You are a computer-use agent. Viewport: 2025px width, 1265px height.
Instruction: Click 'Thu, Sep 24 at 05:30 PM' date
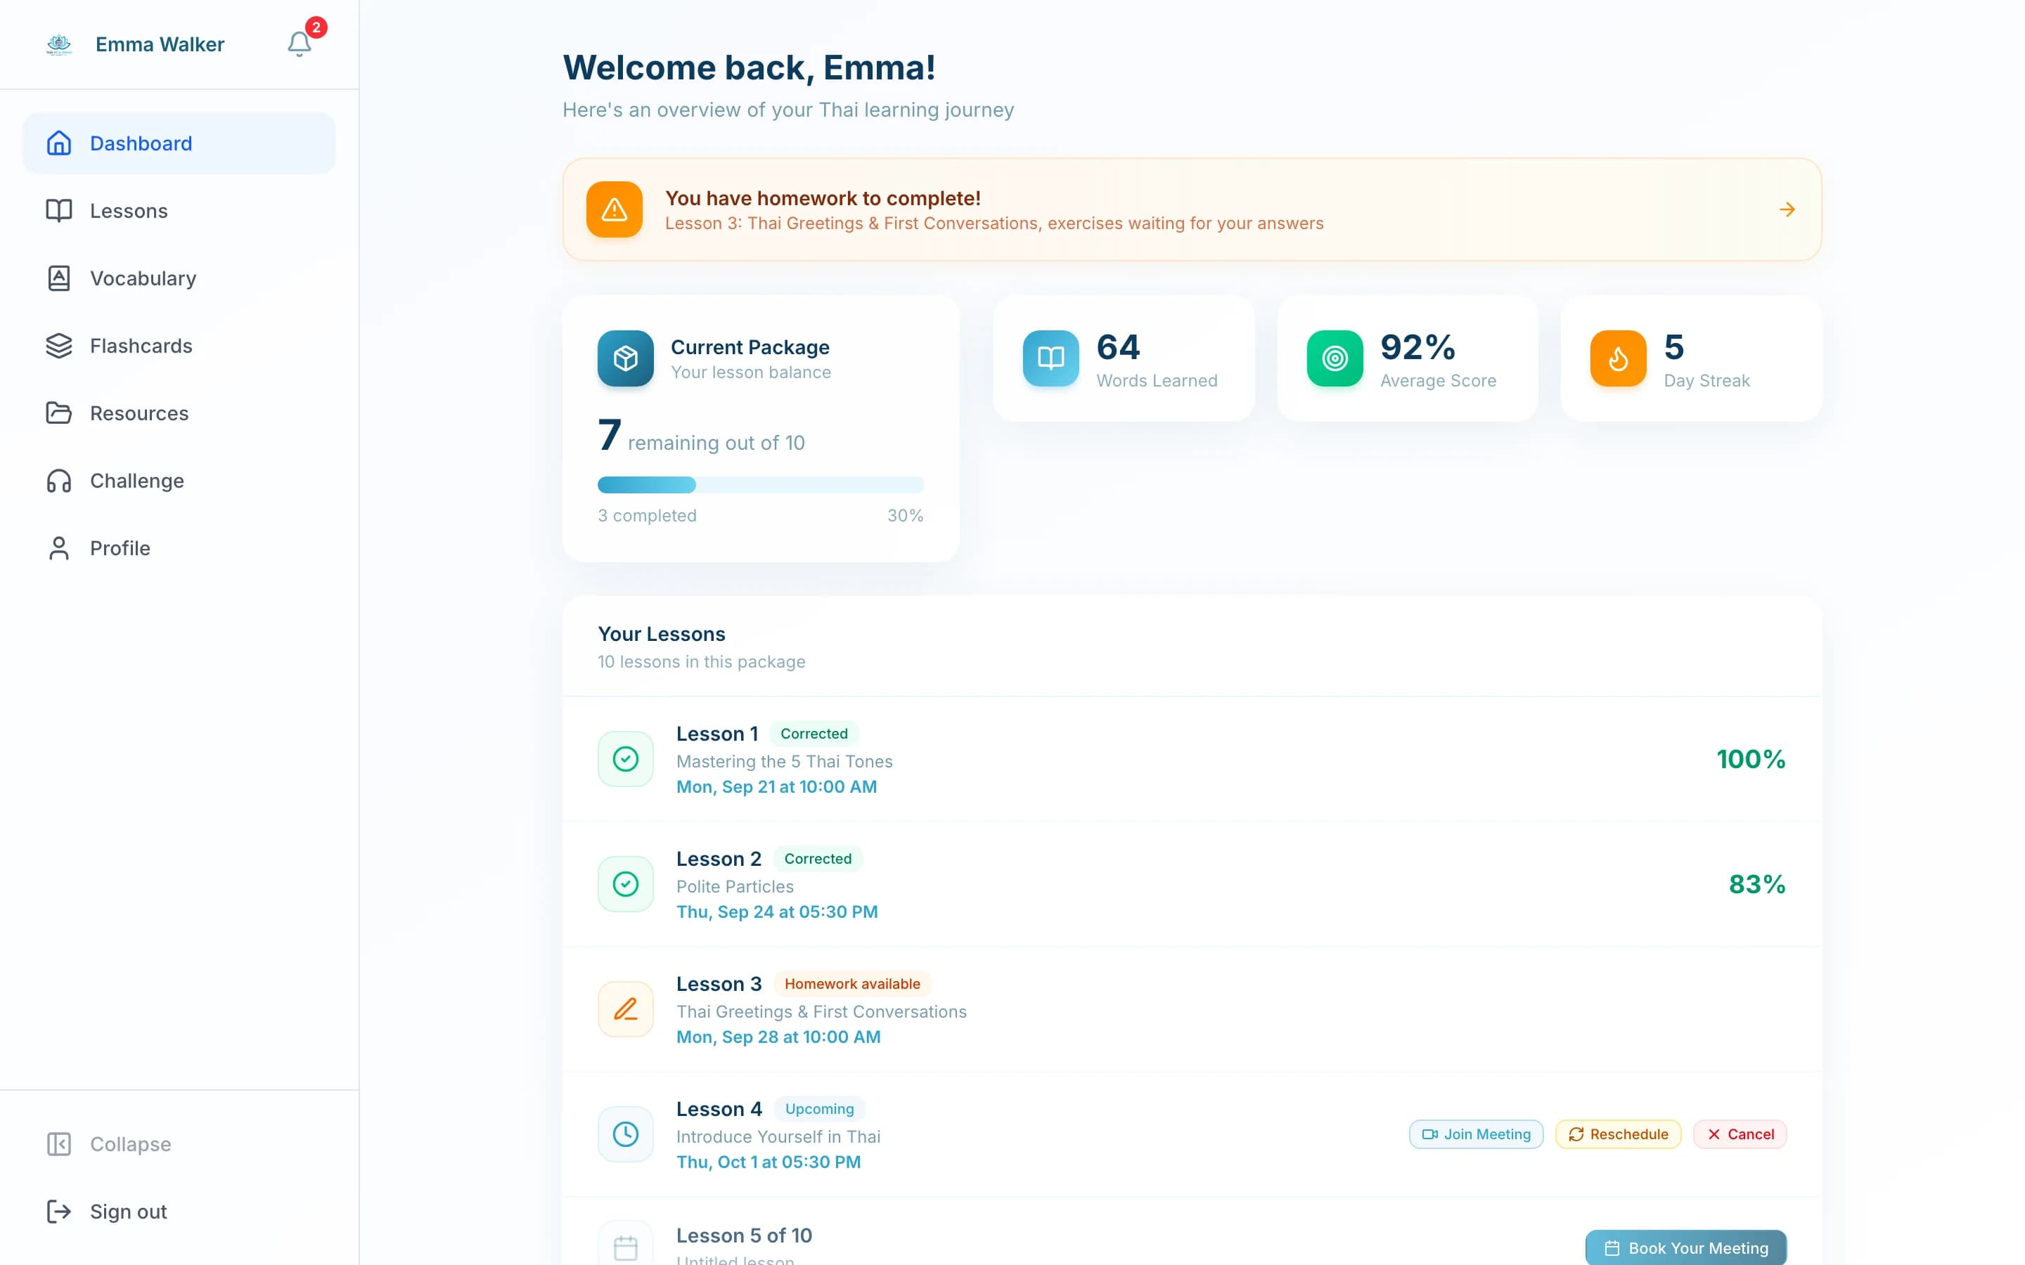point(776,912)
